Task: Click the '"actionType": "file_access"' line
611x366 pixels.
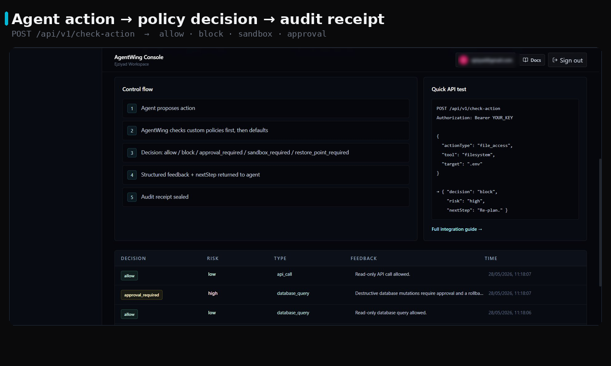Action: [477, 145]
